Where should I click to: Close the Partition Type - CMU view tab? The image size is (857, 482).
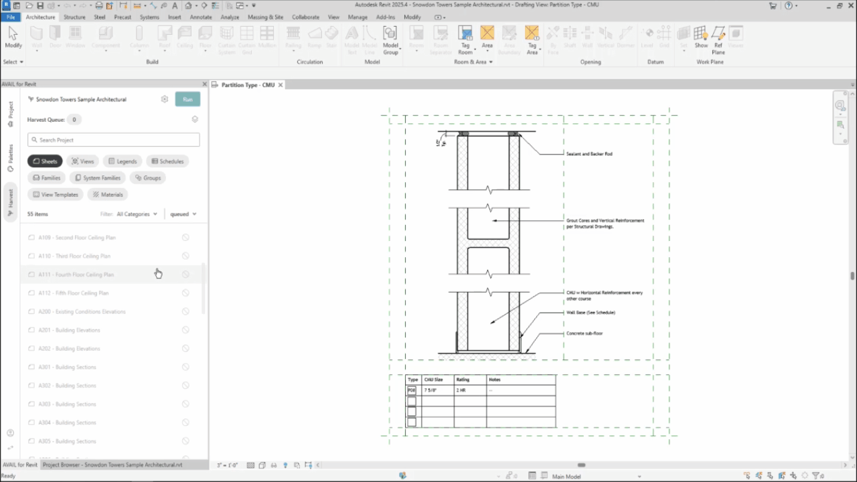click(281, 85)
